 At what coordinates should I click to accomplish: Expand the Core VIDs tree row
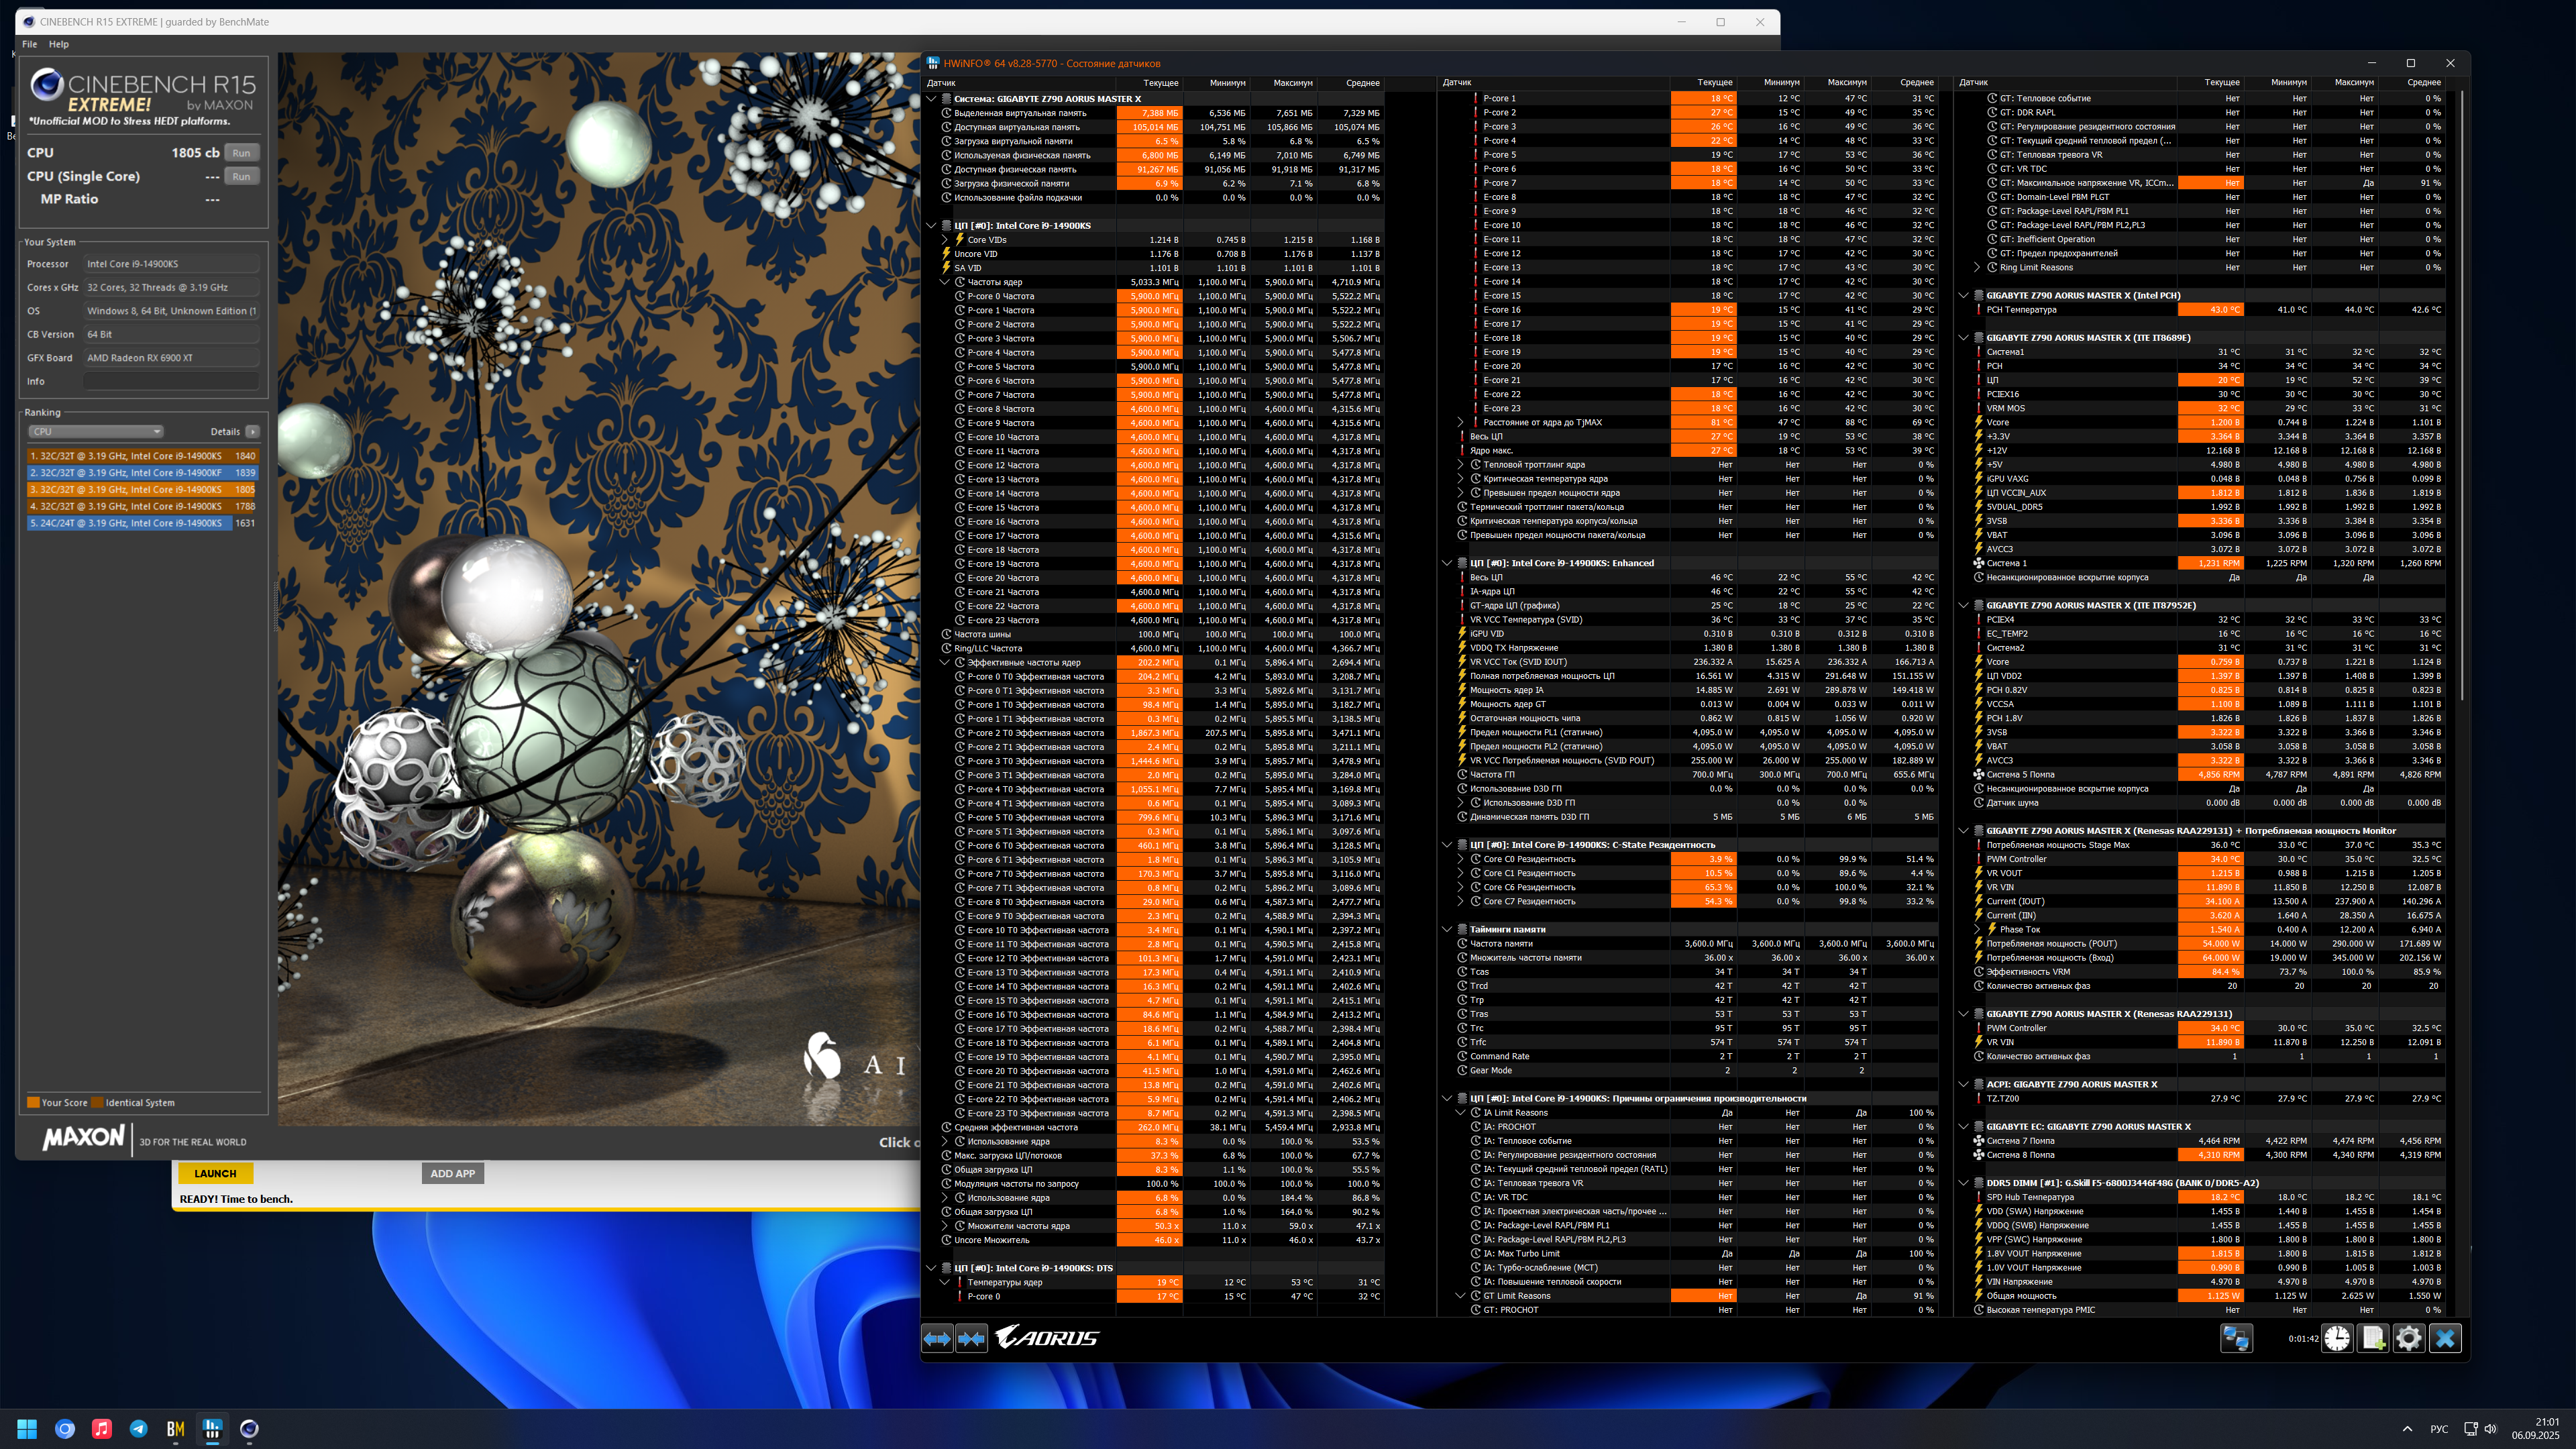click(945, 240)
